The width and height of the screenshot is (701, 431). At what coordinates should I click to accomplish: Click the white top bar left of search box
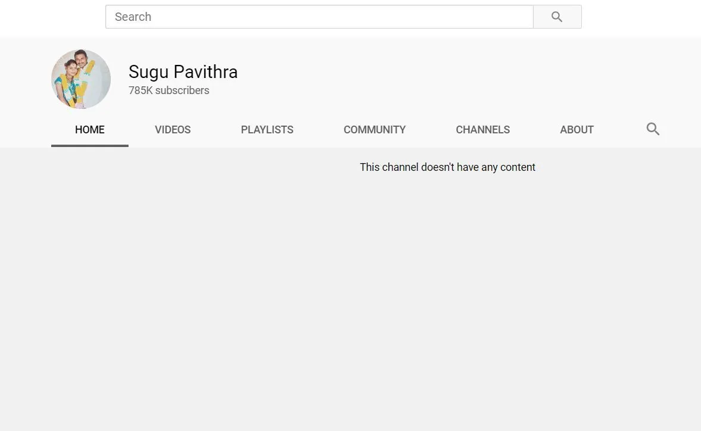(52, 17)
